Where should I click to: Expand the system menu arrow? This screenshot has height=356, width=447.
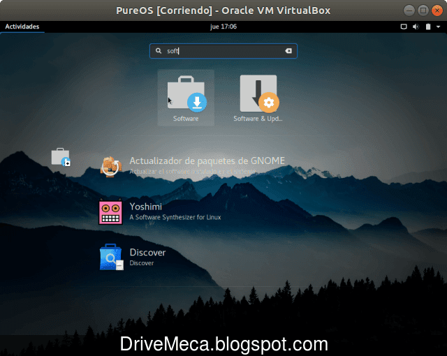click(x=438, y=27)
